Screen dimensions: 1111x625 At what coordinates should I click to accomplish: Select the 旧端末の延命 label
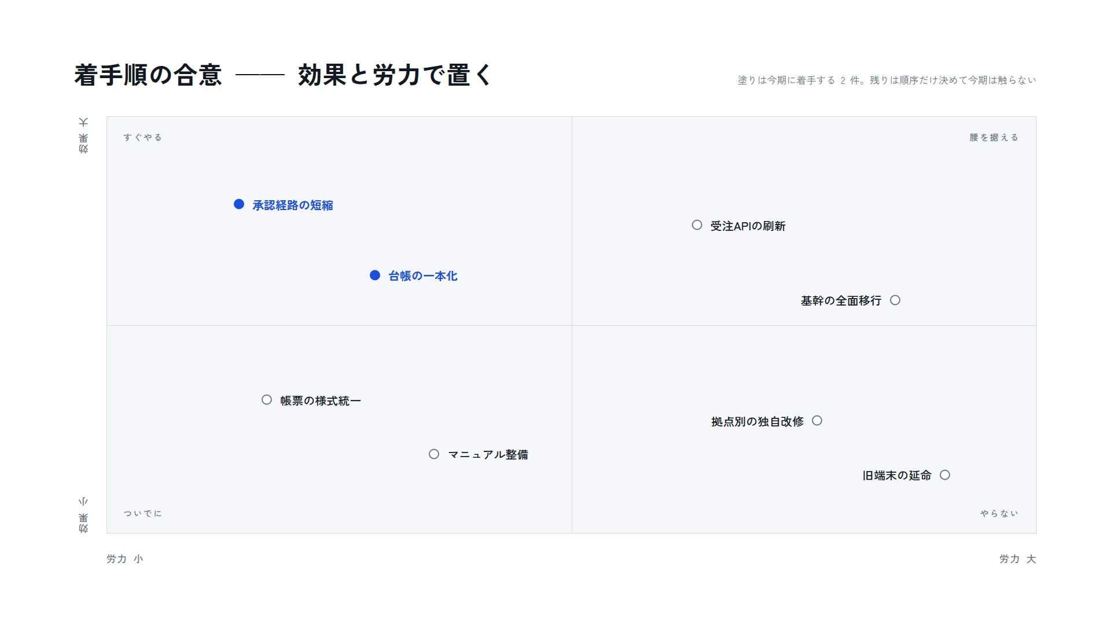click(897, 476)
